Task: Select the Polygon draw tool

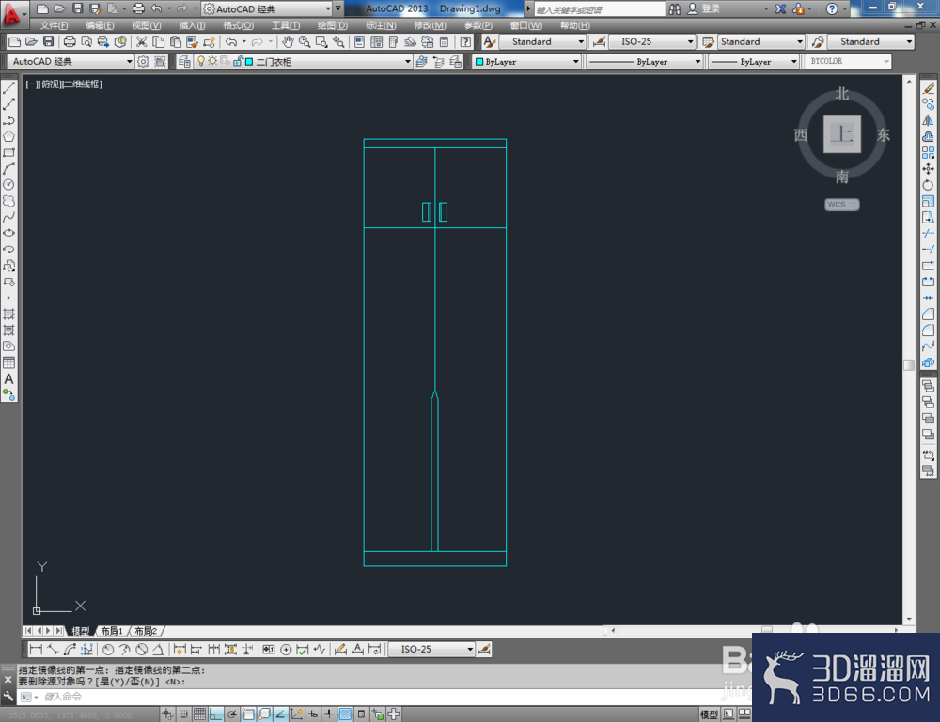Action: [9, 136]
